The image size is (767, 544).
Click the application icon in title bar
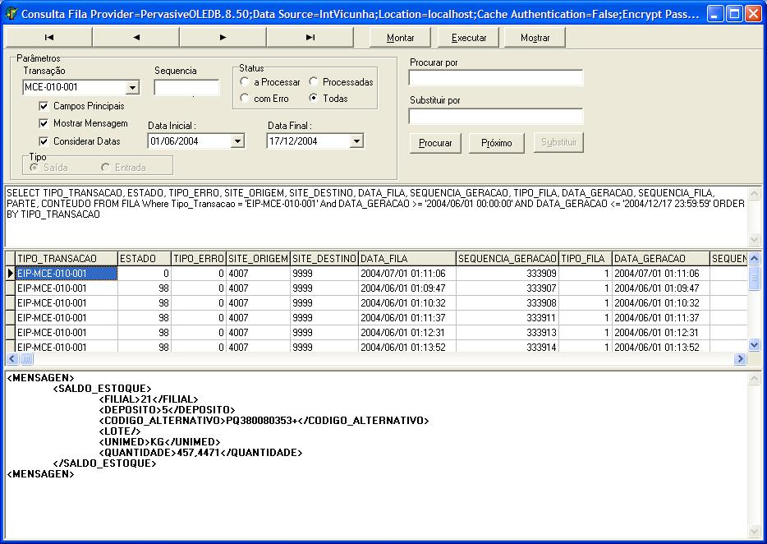click(11, 14)
